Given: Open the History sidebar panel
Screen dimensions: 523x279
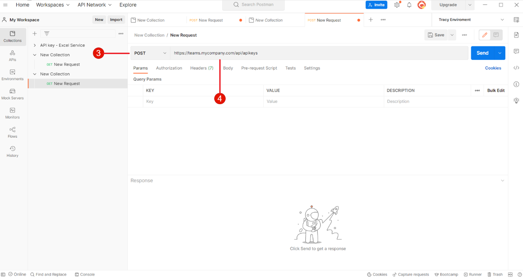Looking at the screenshot, I should 12,151.
